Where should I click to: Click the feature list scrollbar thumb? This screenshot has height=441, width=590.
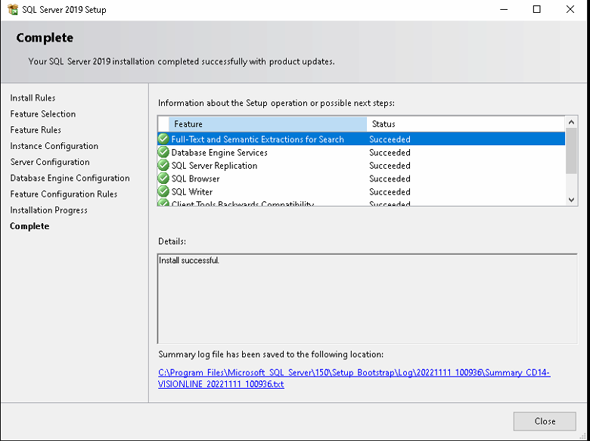(x=571, y=151)
